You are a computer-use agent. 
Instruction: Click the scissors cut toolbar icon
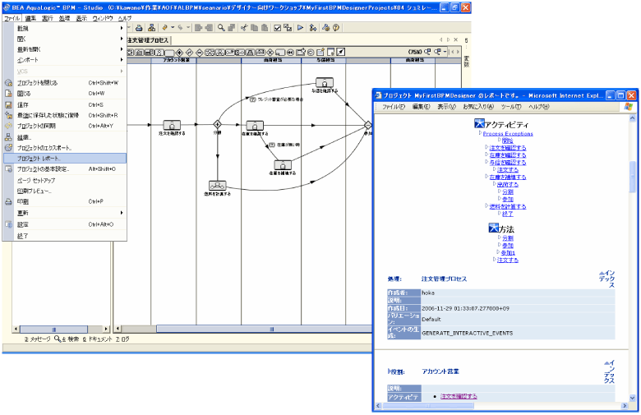tap(244, 28)
